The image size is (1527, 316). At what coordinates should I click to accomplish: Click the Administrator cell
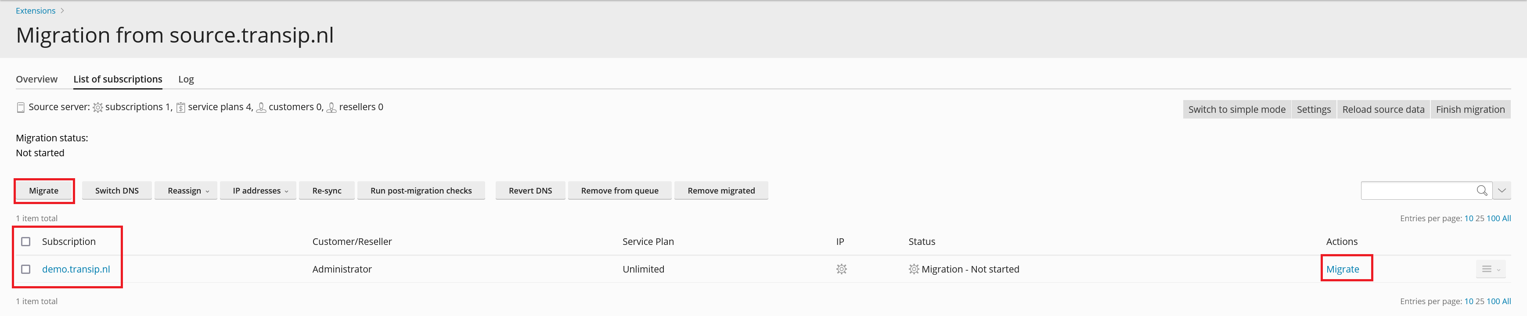[x=342, y=269]
